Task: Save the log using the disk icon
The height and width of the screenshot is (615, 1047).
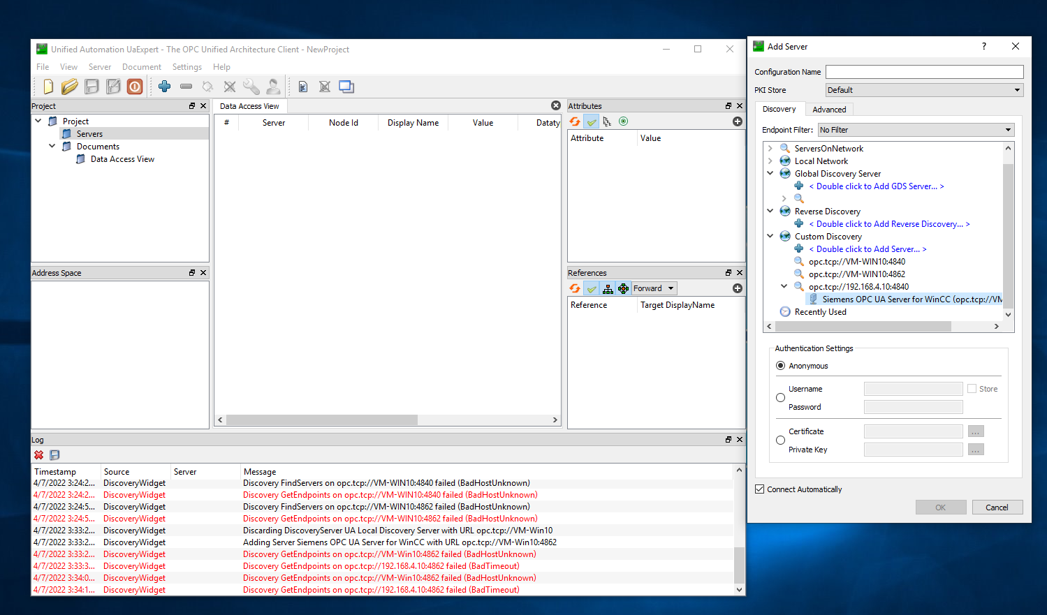Action: [x=54, y=455]
